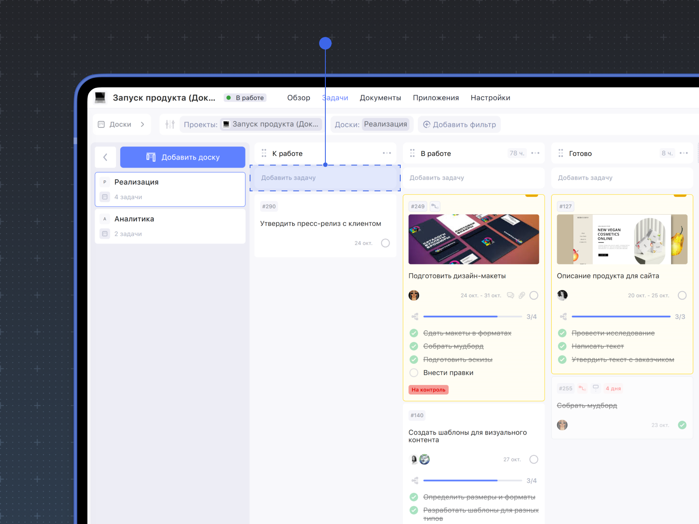699x524 pixels.
Task: Click the assignee avatar on task #249
Action: (x=414, y=295)
